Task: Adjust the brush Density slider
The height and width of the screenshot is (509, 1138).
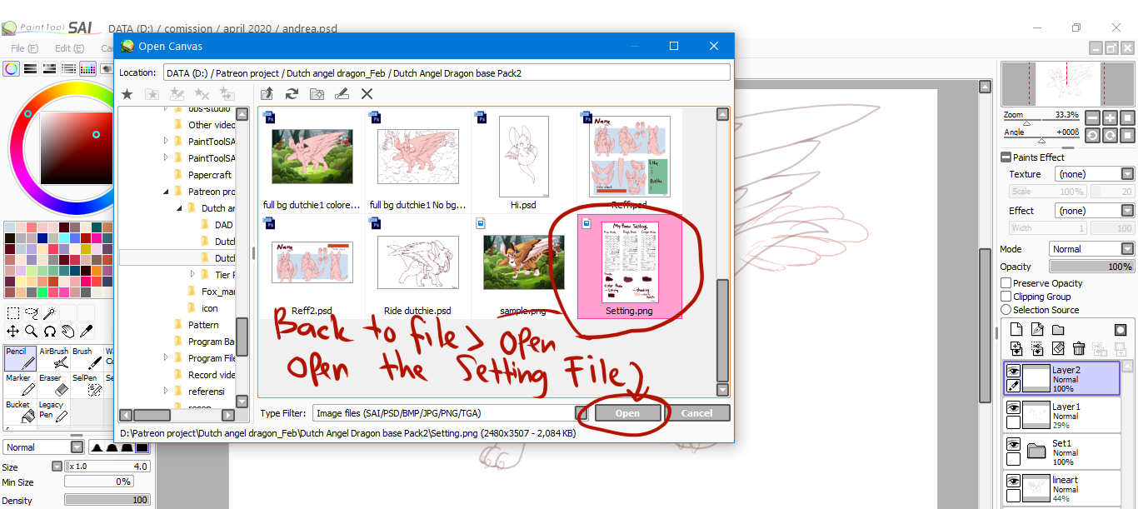Action: (x=107, y=501)
